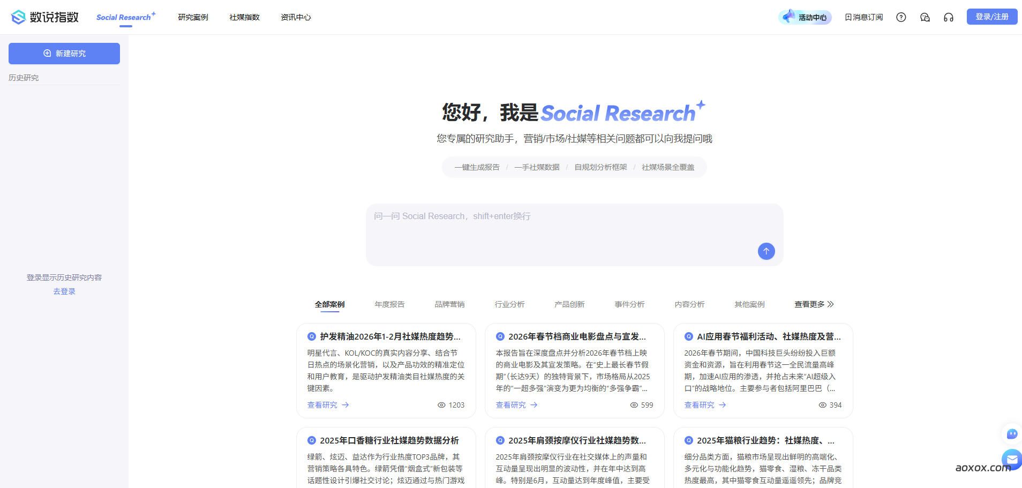
Task: Select the 全部案例 tab
Action: tap(329, 304)
